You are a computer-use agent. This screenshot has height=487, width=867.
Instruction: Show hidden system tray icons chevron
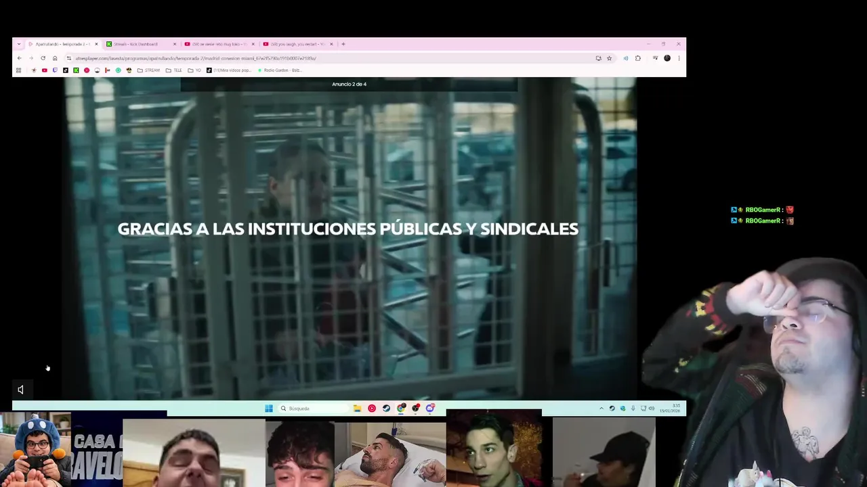[601, 409]
